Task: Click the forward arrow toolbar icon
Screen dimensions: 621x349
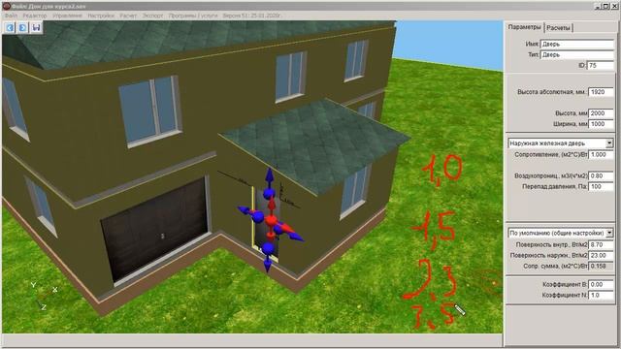Action: pos(23,27)
